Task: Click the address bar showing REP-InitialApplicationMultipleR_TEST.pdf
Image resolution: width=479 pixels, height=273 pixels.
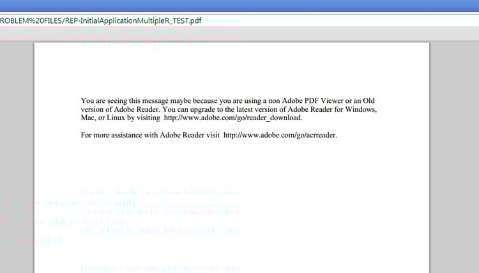Action: (240, 21)
